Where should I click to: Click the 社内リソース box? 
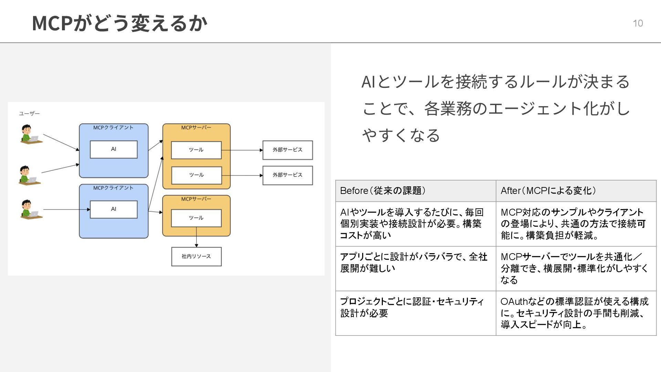click(196, 257)
